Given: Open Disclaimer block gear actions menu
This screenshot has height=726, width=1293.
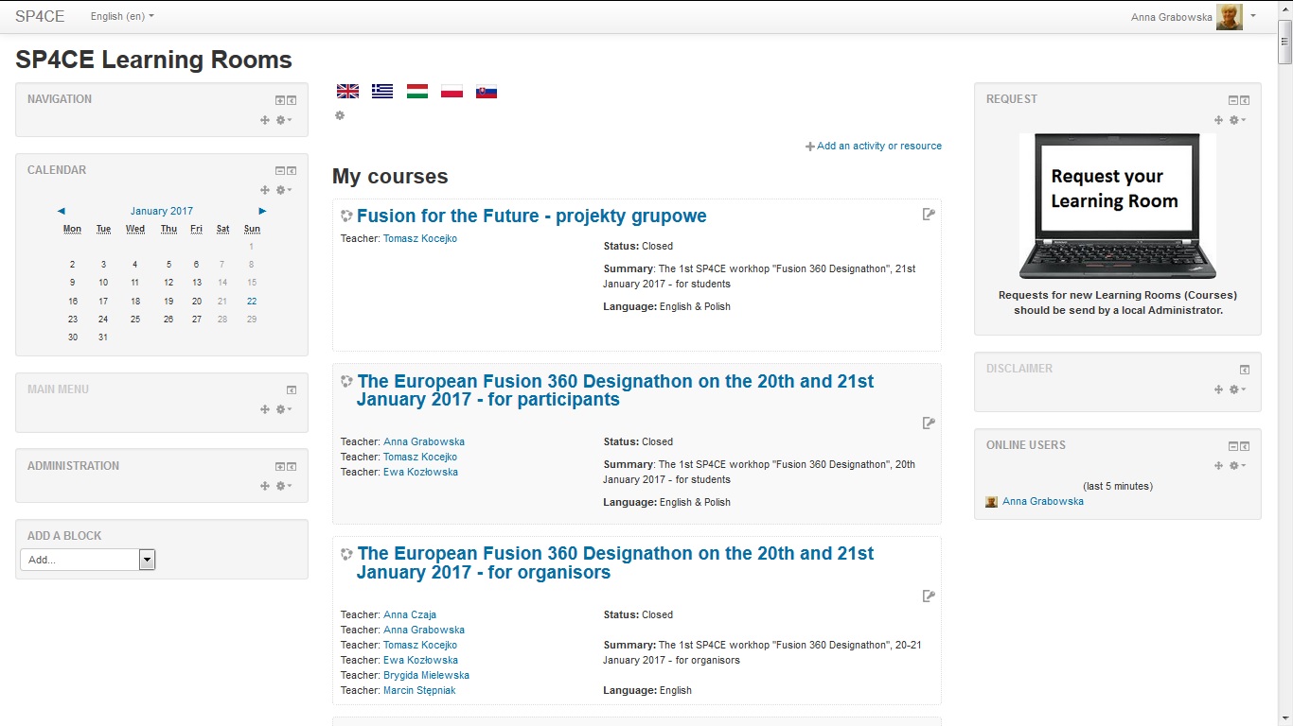Looking at the screenshot, I should 1236,389.
